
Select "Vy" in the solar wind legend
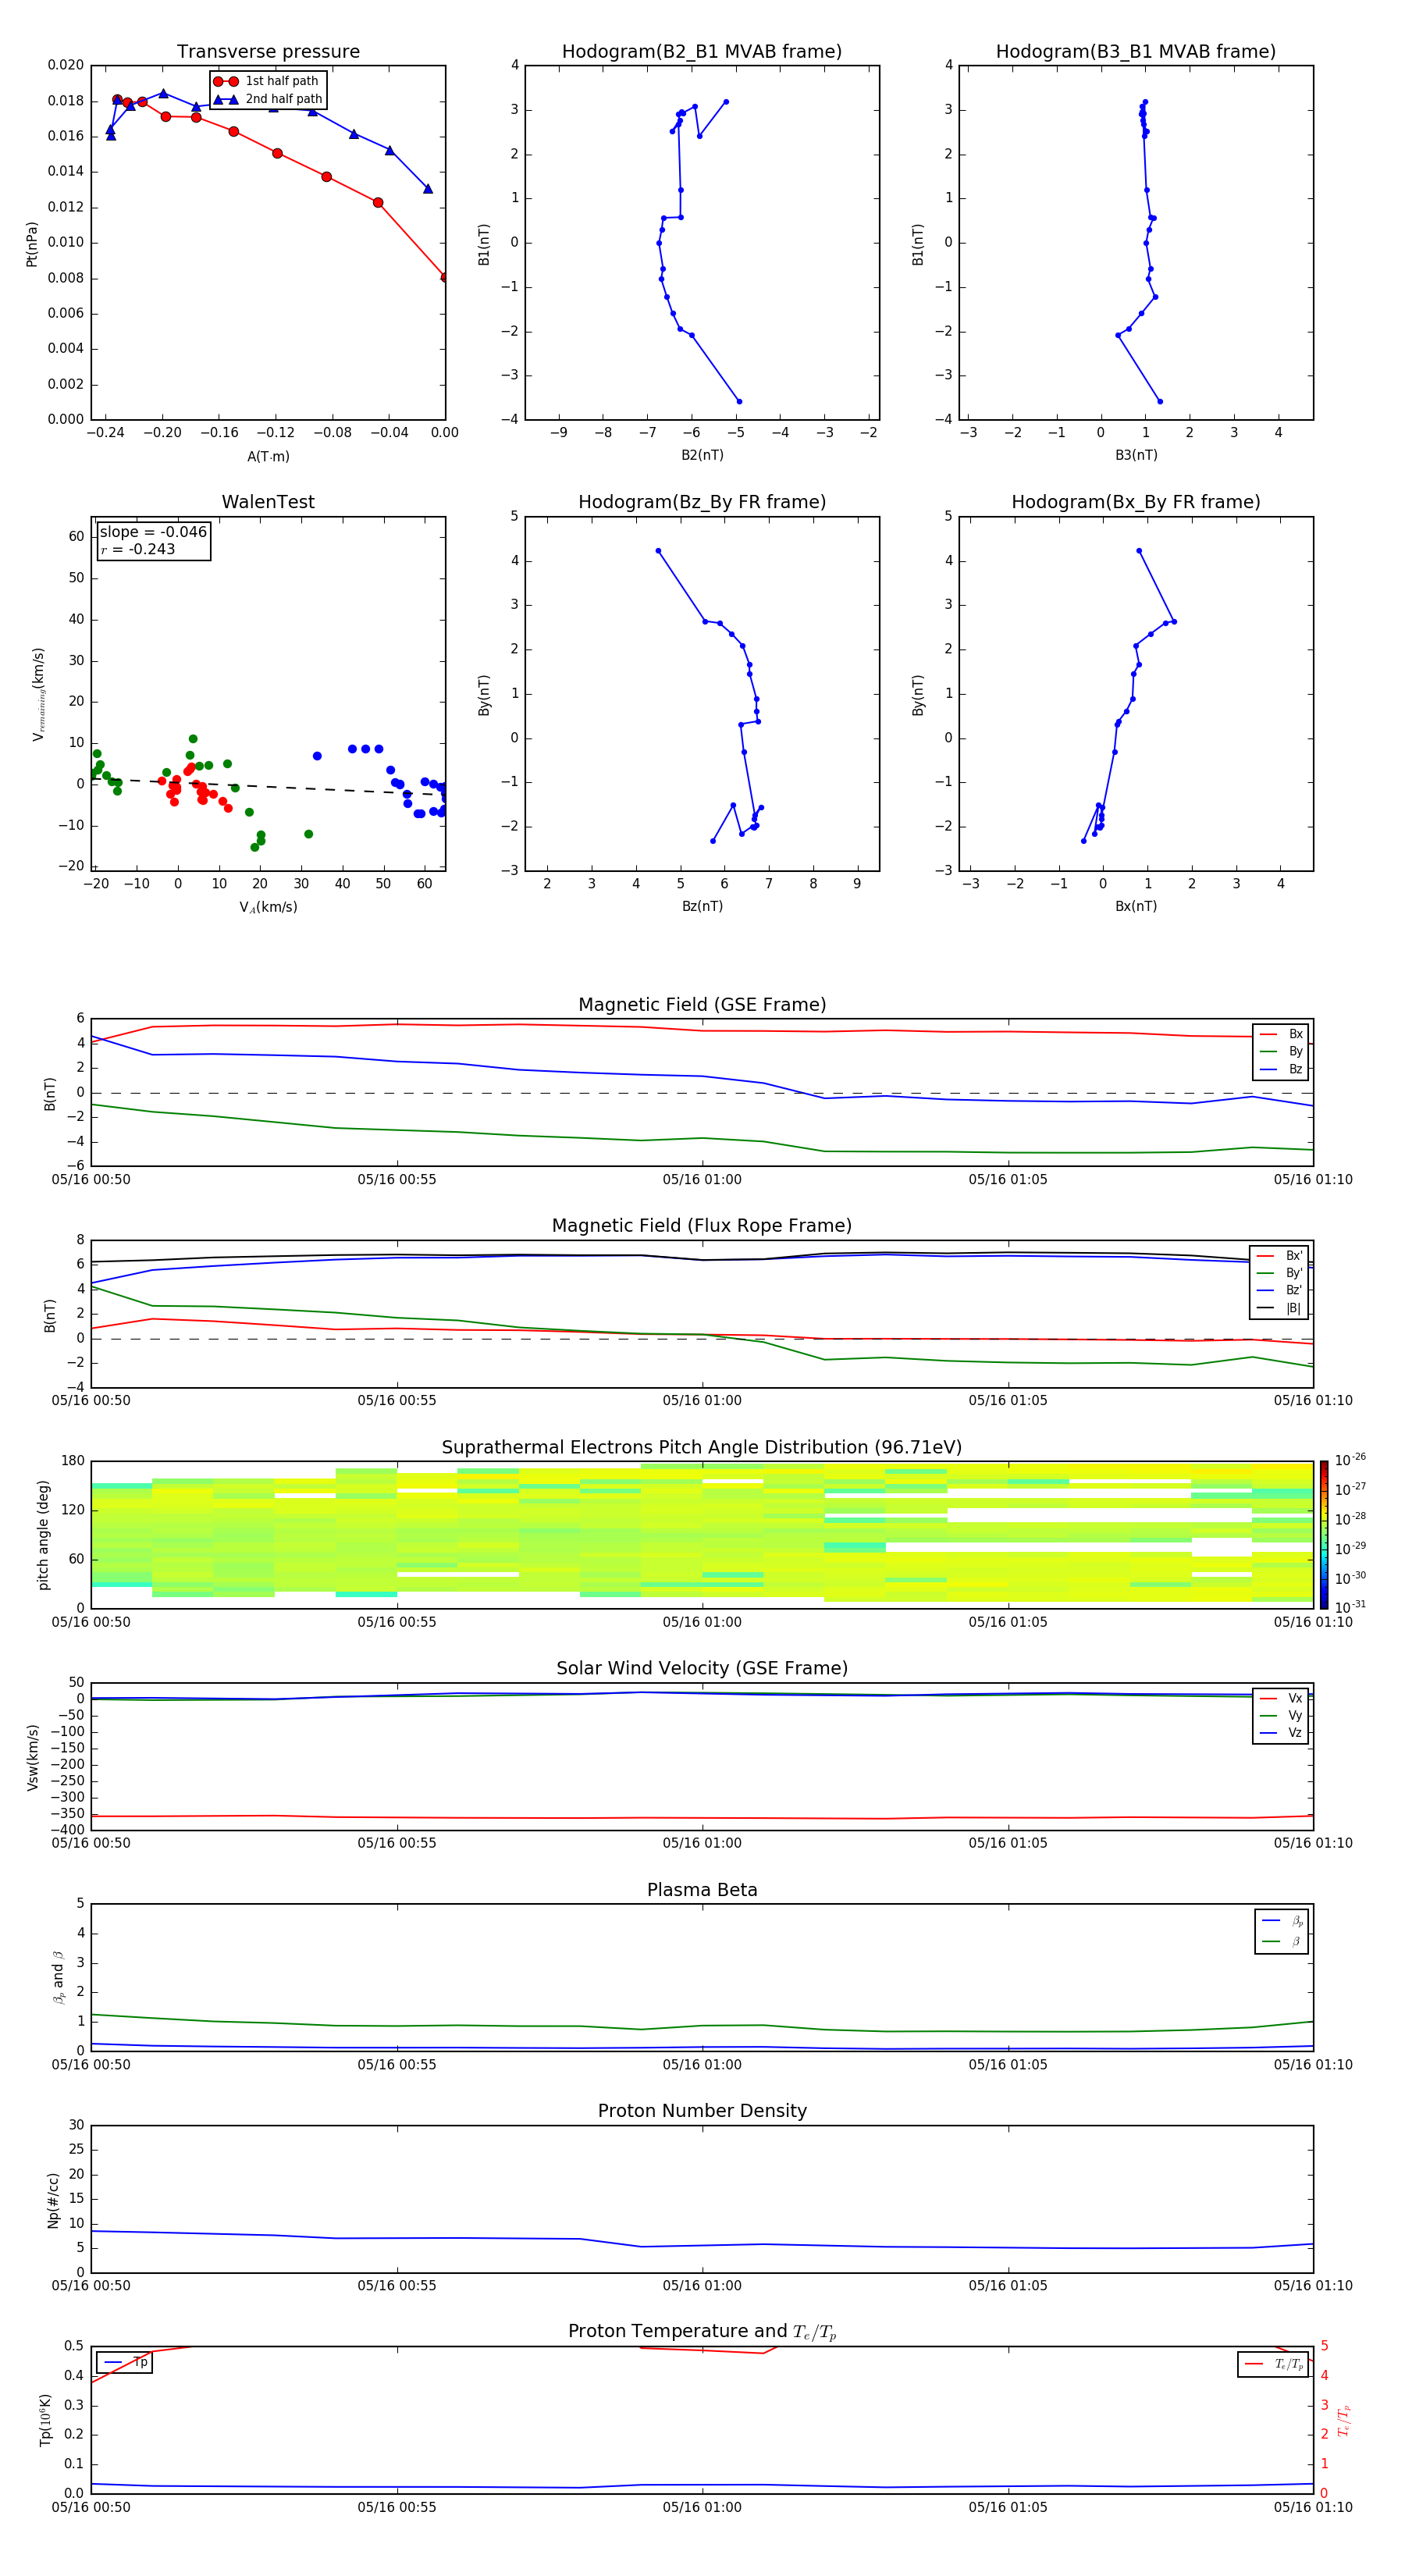coord(1281,1715)
